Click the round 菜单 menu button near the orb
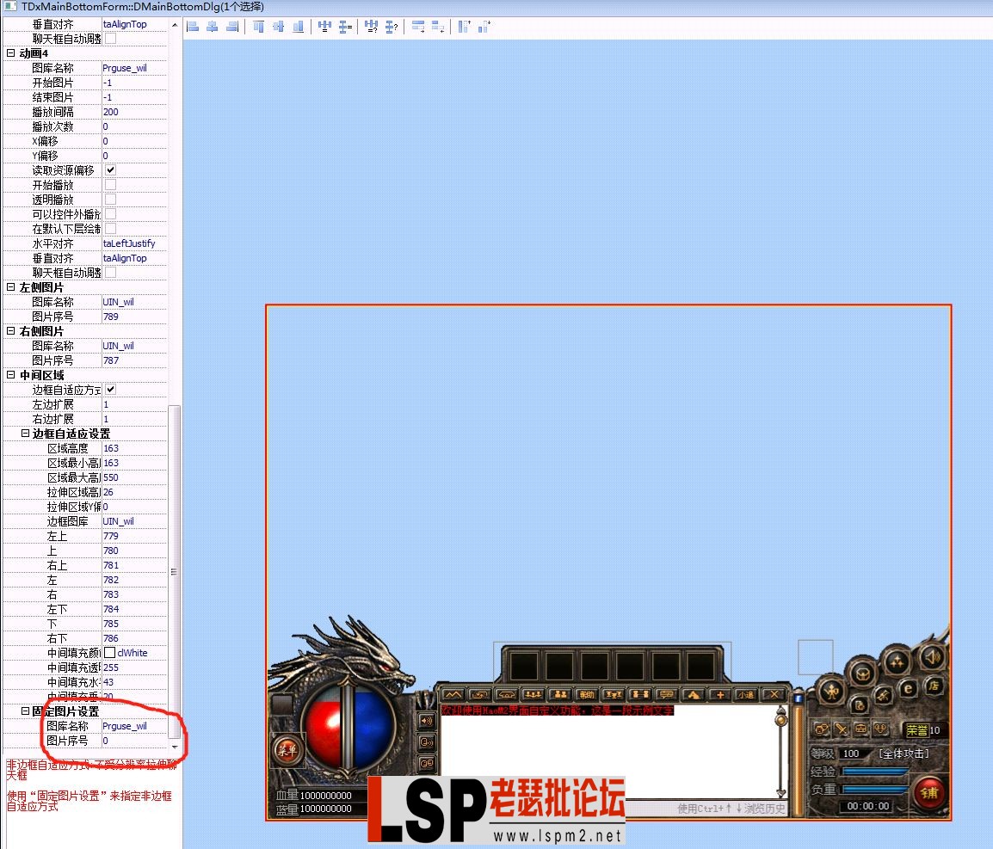The image size is (993, 849). click(x=287, y=751)
